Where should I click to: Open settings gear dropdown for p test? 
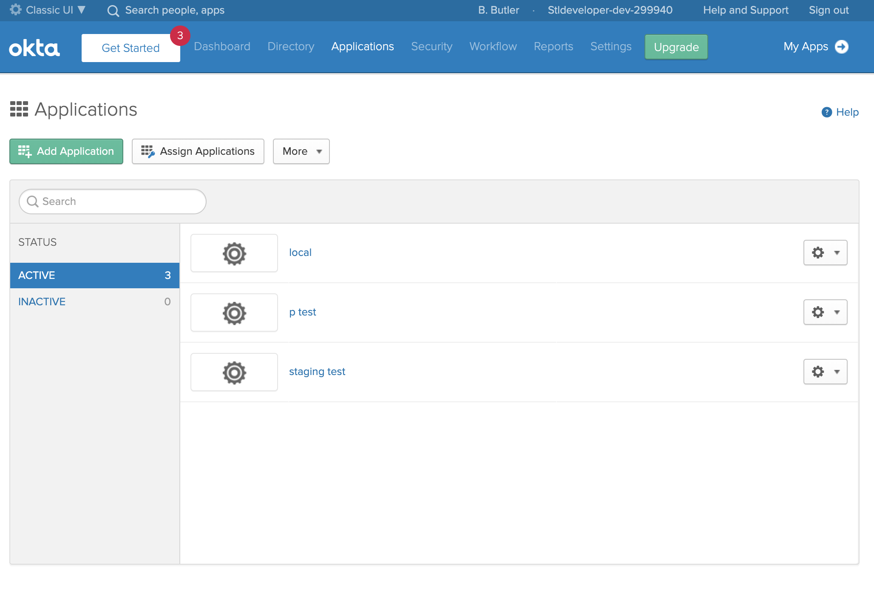pyautogui.click(x=826, y=312)
